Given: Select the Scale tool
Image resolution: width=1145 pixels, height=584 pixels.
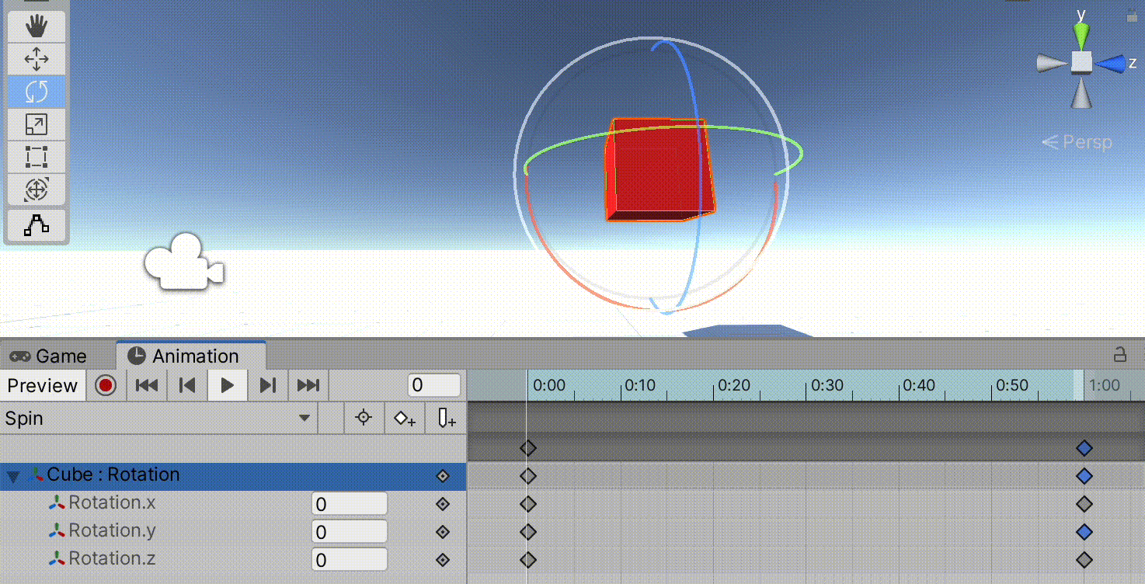Looking at the screenshot, I should (x=37, y=123).
